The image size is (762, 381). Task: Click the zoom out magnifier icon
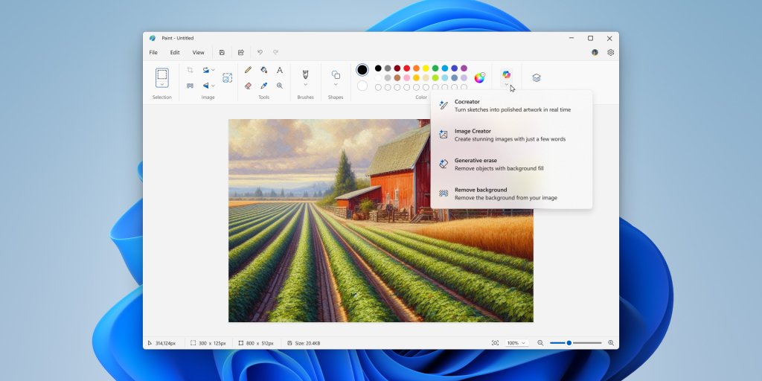(540, 343)
